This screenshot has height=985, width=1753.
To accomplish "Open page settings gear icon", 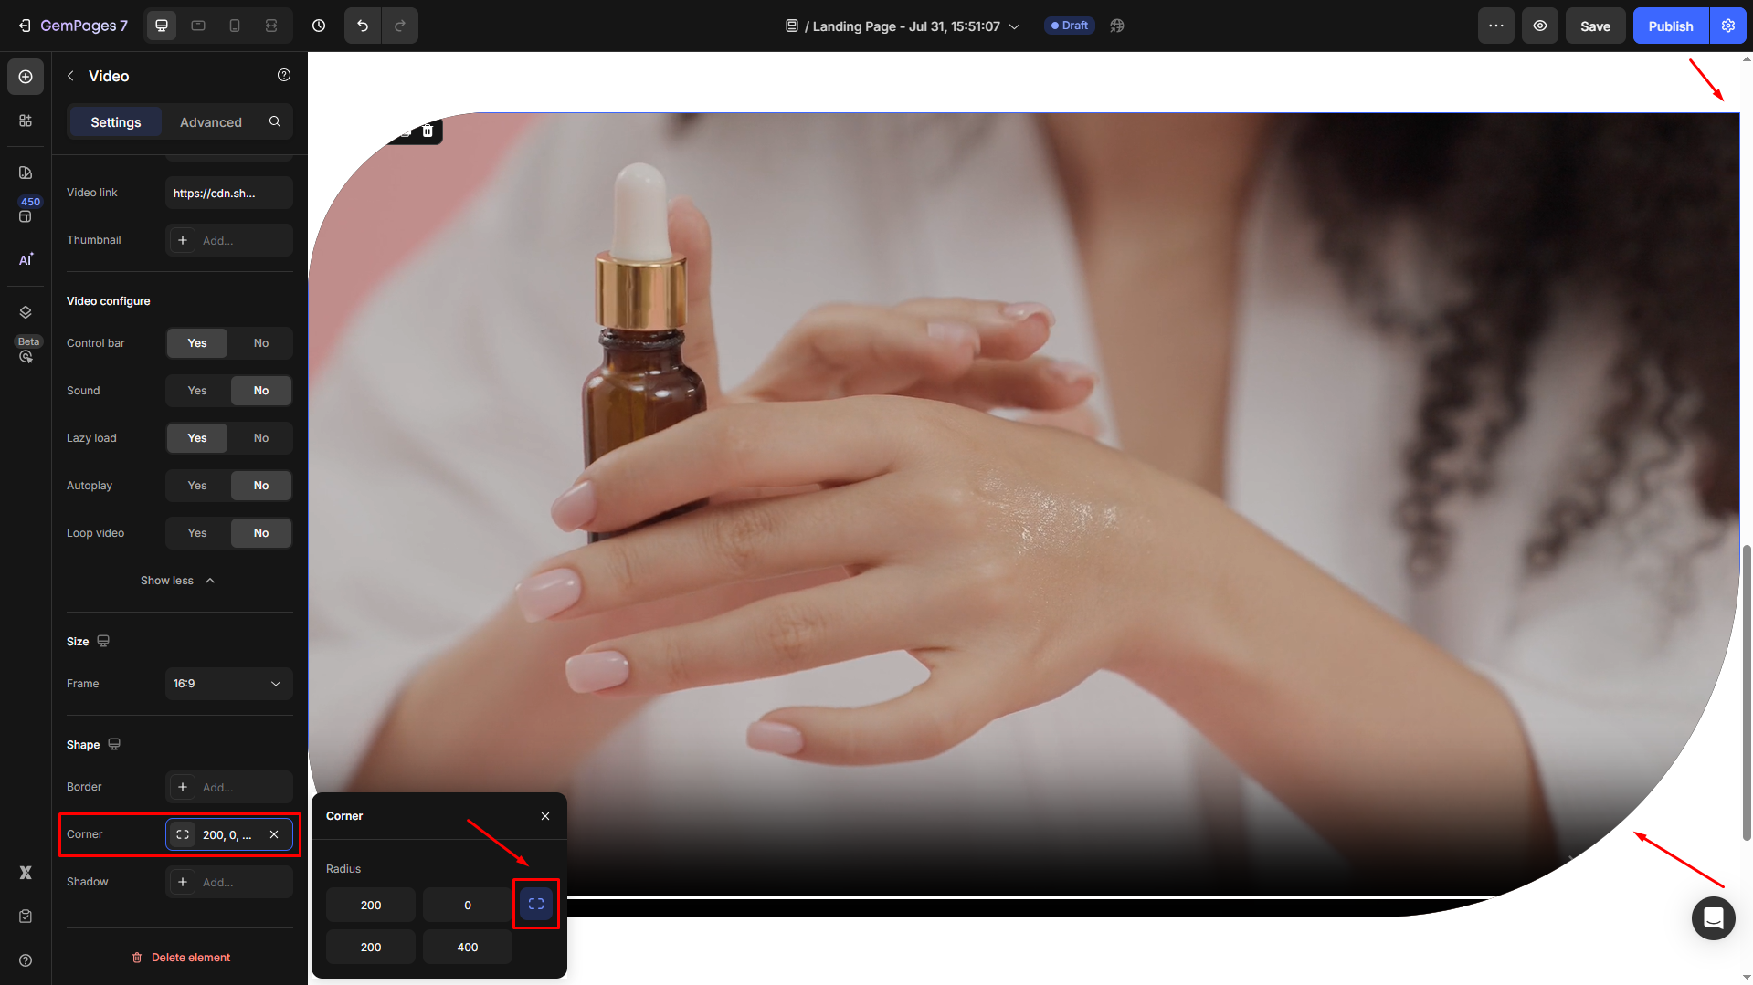I will pos(1727,26).
